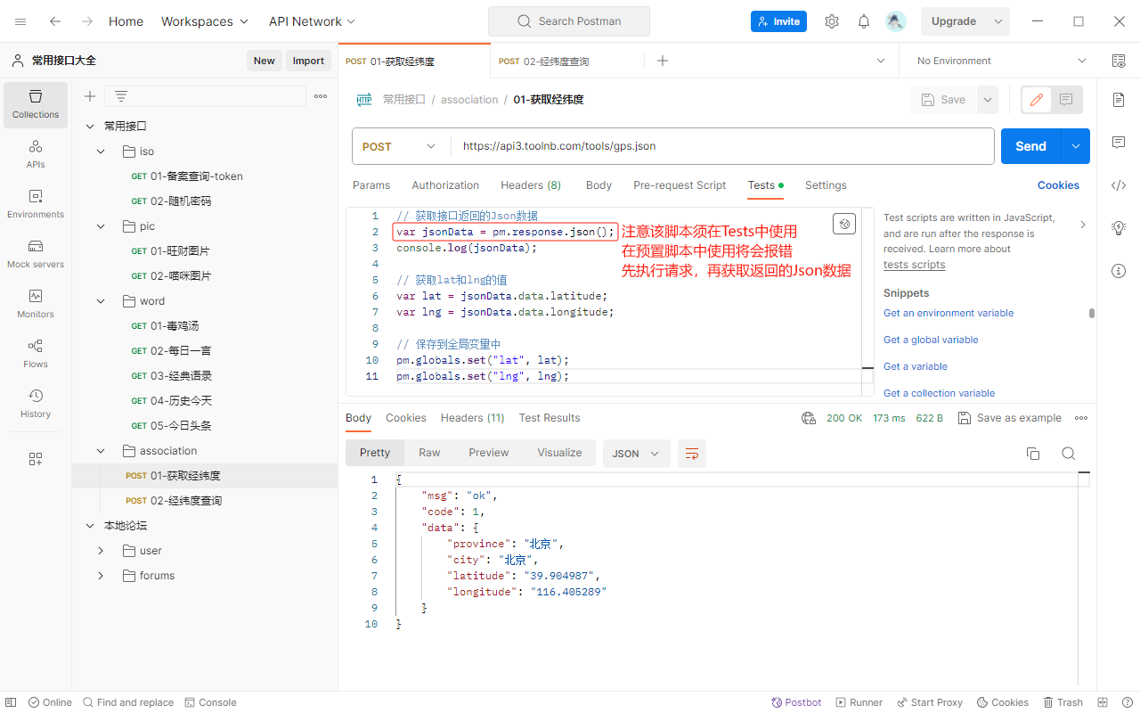Open the Environments sidebar panel
This screenshot has height=713, width=1140.
[x=36, y=204]
